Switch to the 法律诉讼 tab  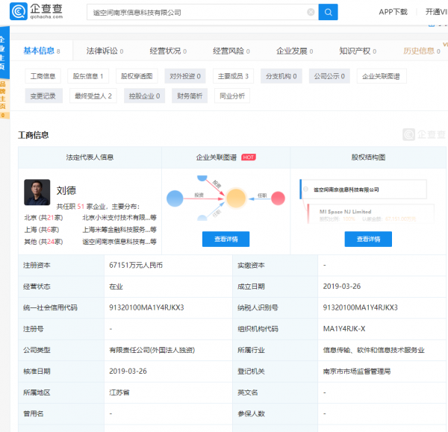click(102, 51)
